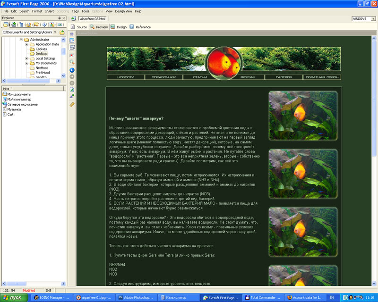
Task: Click the Reference book icon in view bar
Action: pyautogui.click(x=132, y=27)
